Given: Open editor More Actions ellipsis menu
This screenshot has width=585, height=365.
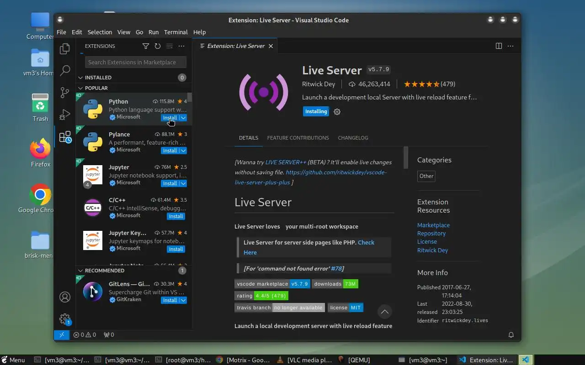Looking at the screenshot, I should point(511,46).
